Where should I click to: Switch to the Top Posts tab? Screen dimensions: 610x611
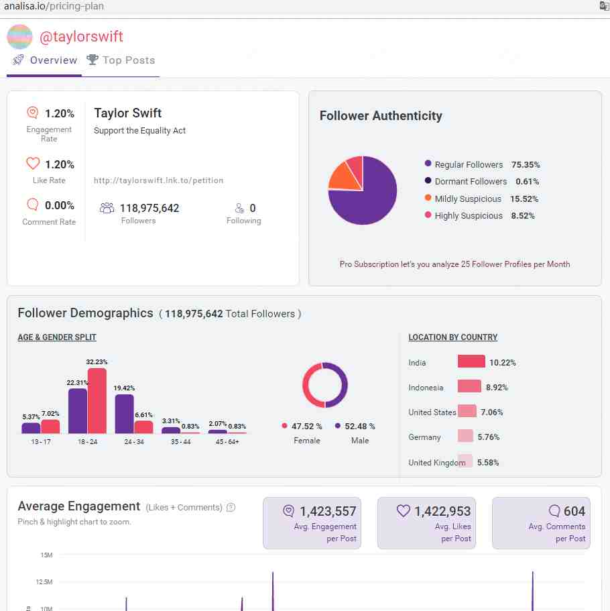tap(121, 60)
